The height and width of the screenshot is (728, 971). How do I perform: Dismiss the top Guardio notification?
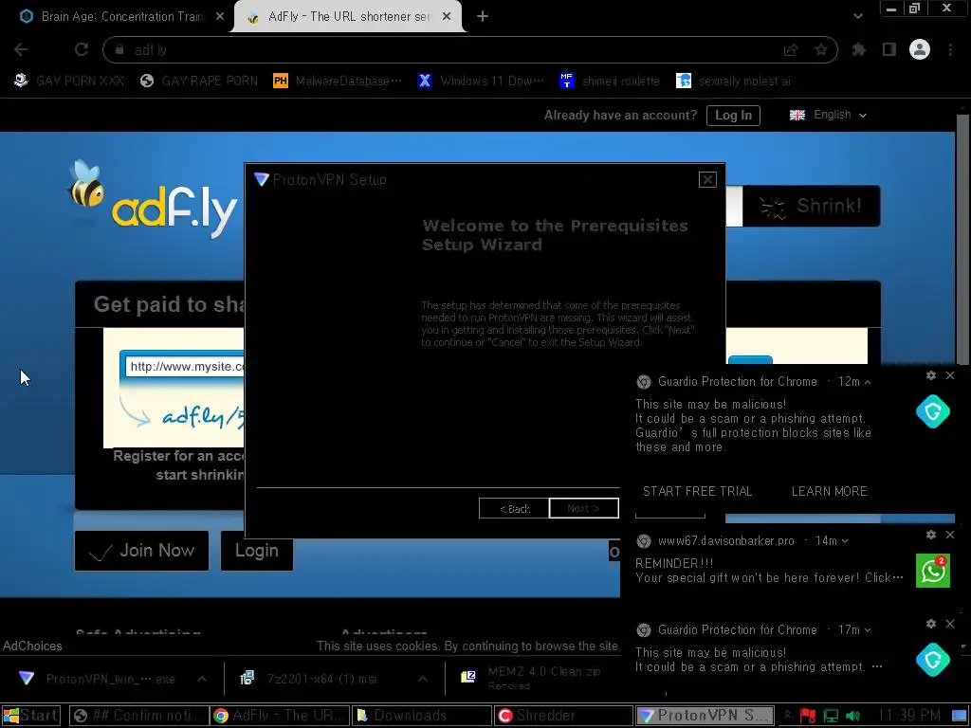click(950, 375)
